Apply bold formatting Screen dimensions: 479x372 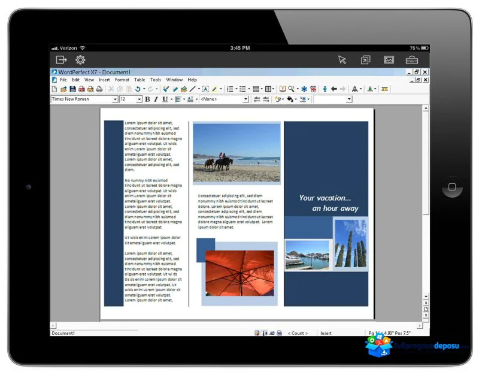(147, 99)
